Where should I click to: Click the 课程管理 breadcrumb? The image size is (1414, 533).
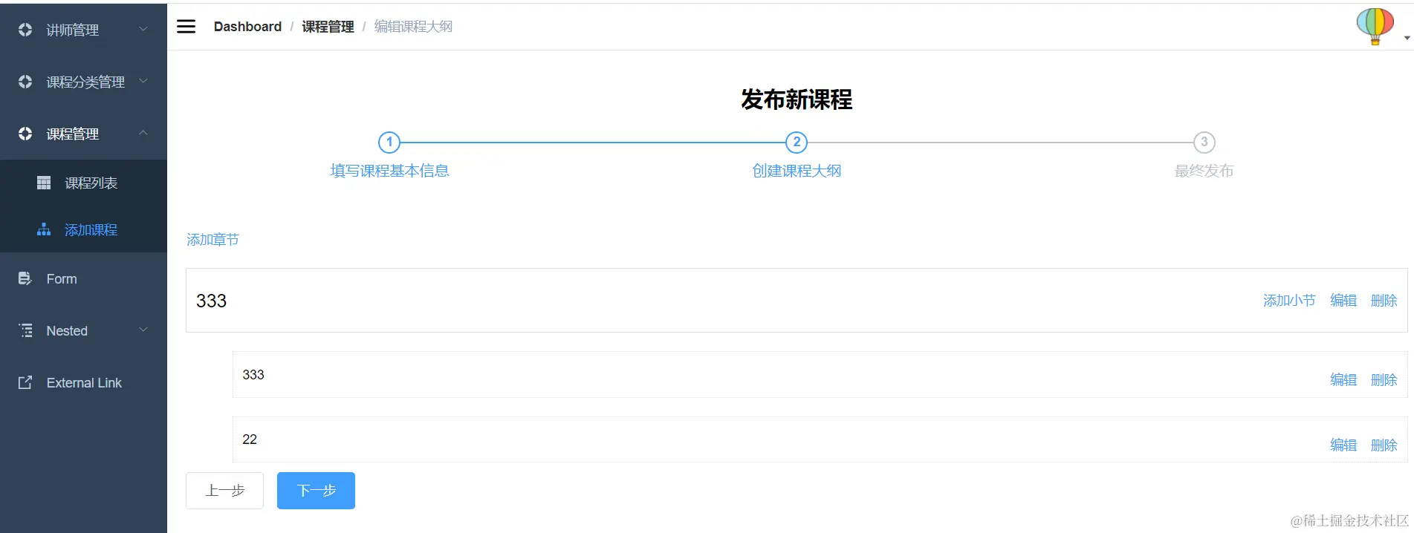point(328,27)
